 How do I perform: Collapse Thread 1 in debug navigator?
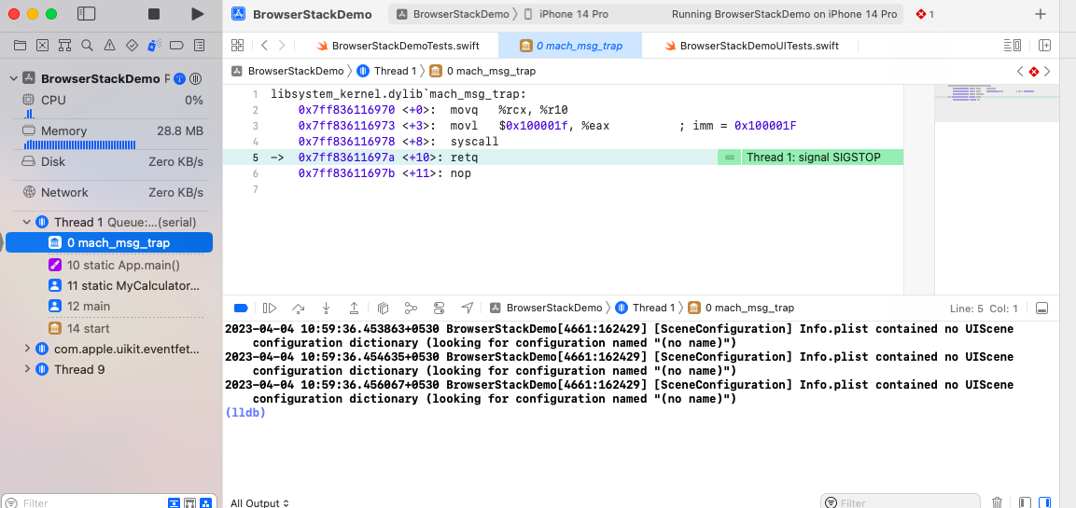coord(27,222)
